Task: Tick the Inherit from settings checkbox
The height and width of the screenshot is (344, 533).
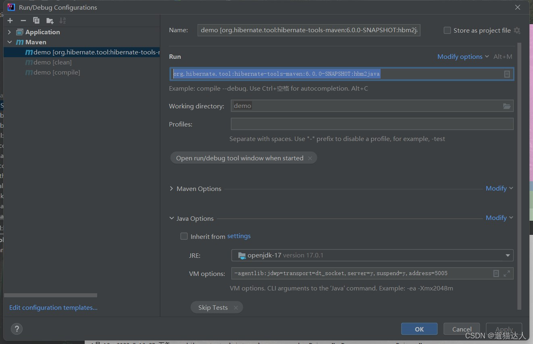Action: click(x=184, y=236)
